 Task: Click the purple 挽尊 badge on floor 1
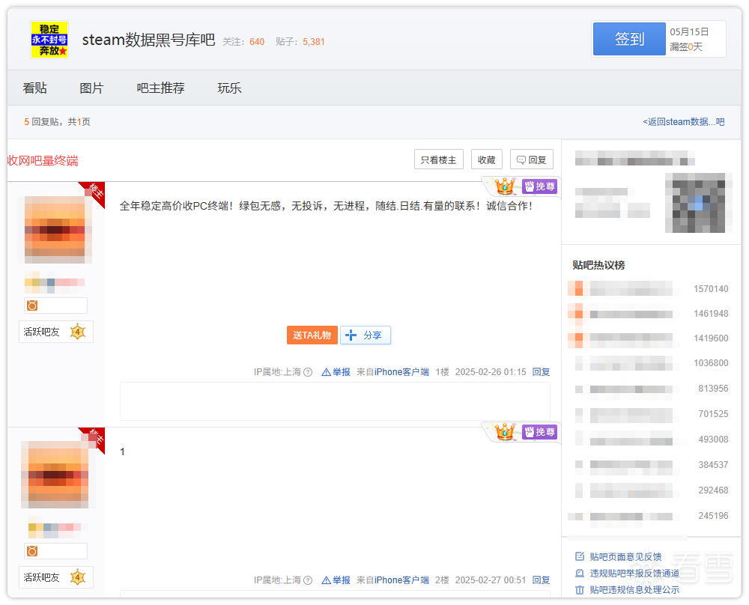[x=540, y=186]
